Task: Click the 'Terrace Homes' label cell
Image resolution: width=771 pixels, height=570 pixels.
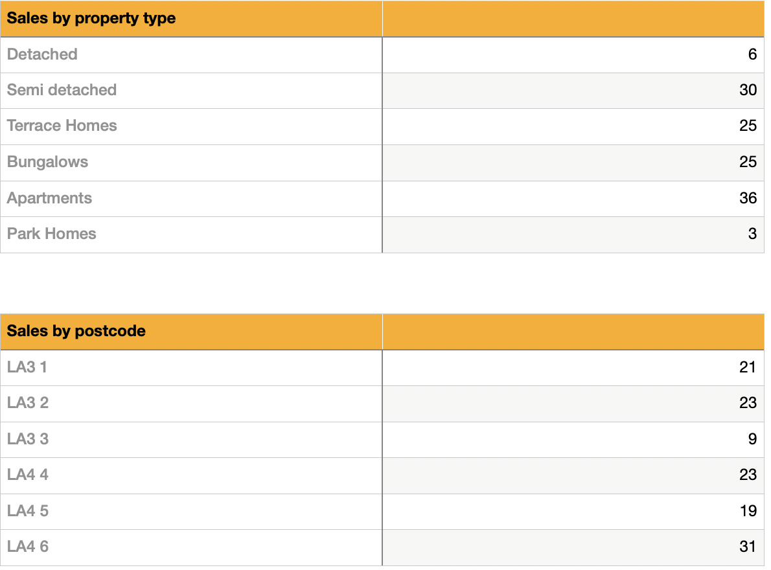Action: coord(62,126)
